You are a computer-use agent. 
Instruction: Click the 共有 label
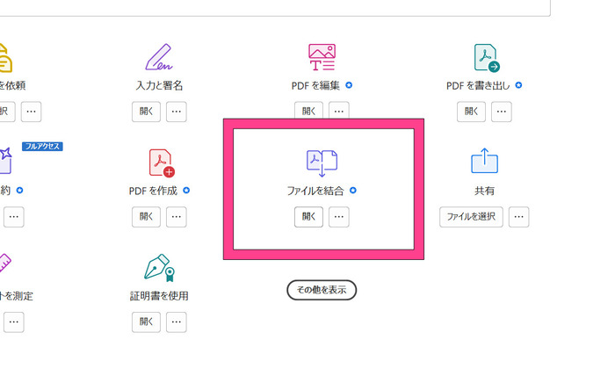tap(484, 191)
